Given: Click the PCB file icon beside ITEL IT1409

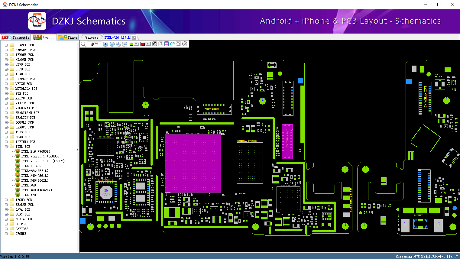Looking at the screenshot, I should click(x=18, y=166).
